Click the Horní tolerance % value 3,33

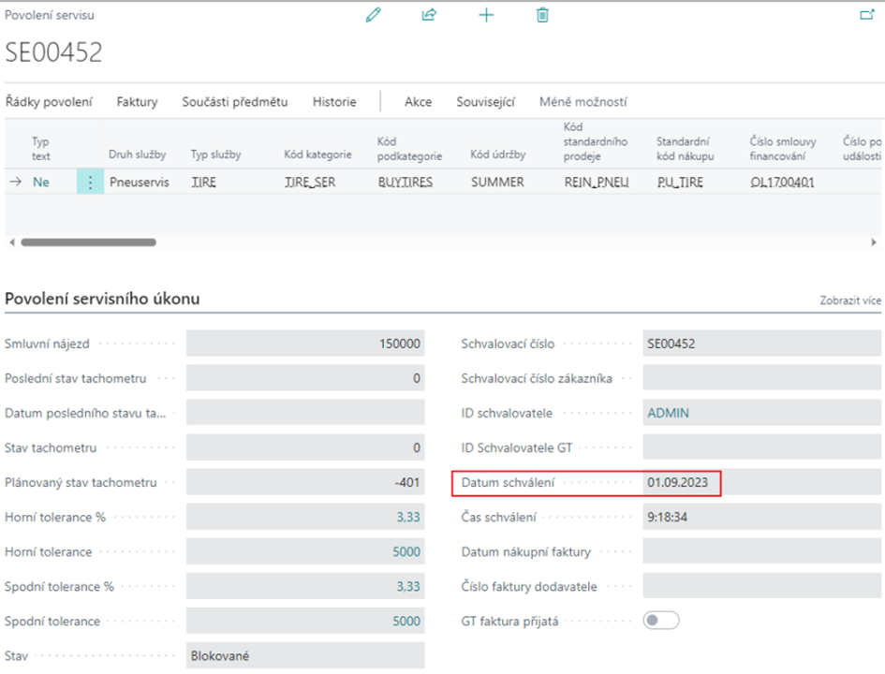(406, 518)
